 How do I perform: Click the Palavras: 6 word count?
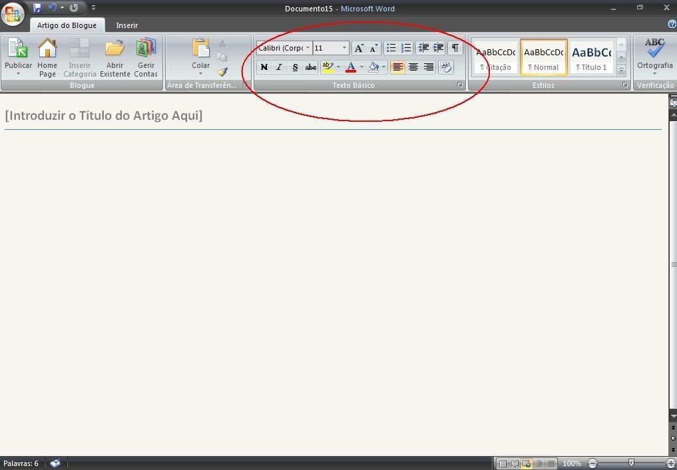click(x=21, y=463)
